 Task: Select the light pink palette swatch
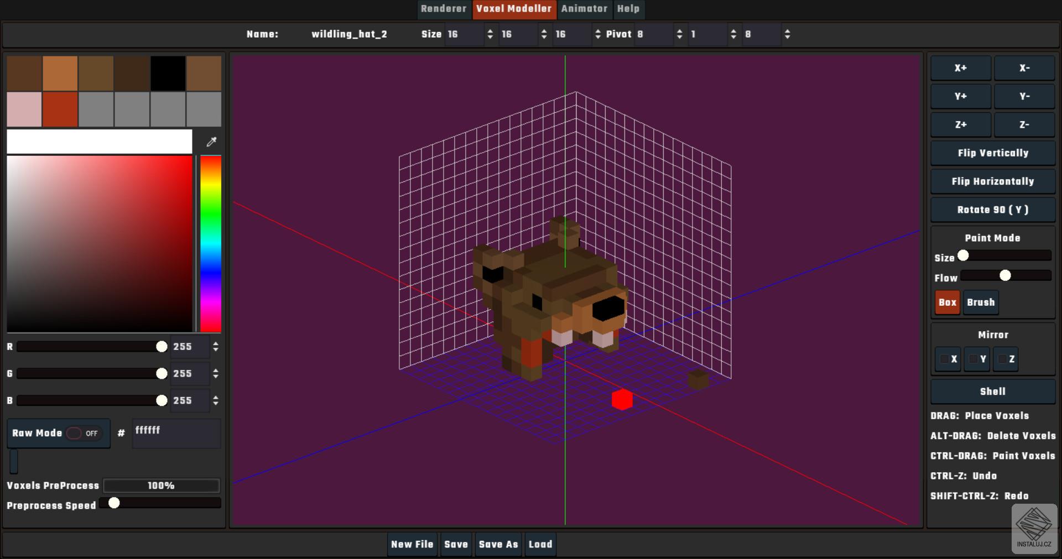click(x=24, y=109)
